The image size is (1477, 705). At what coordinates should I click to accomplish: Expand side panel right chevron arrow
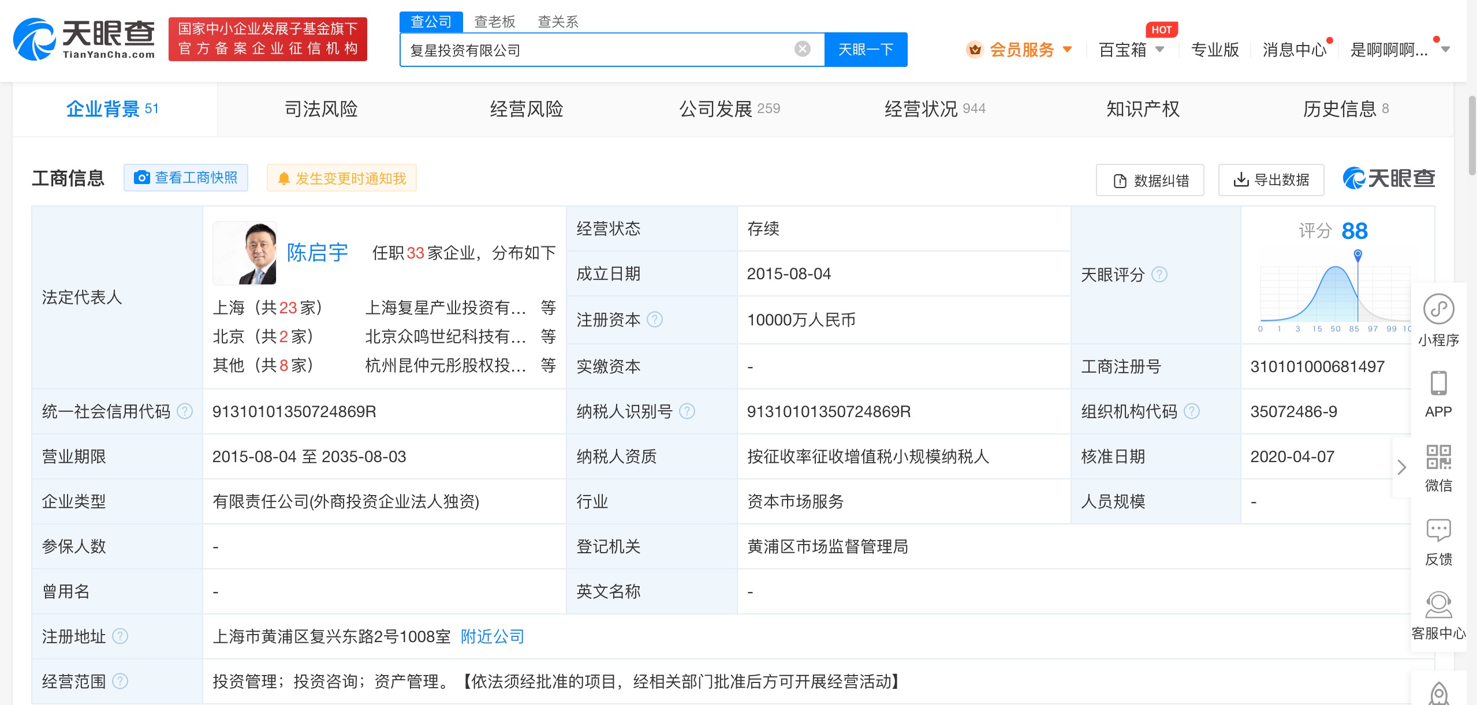pos(1401,467)
